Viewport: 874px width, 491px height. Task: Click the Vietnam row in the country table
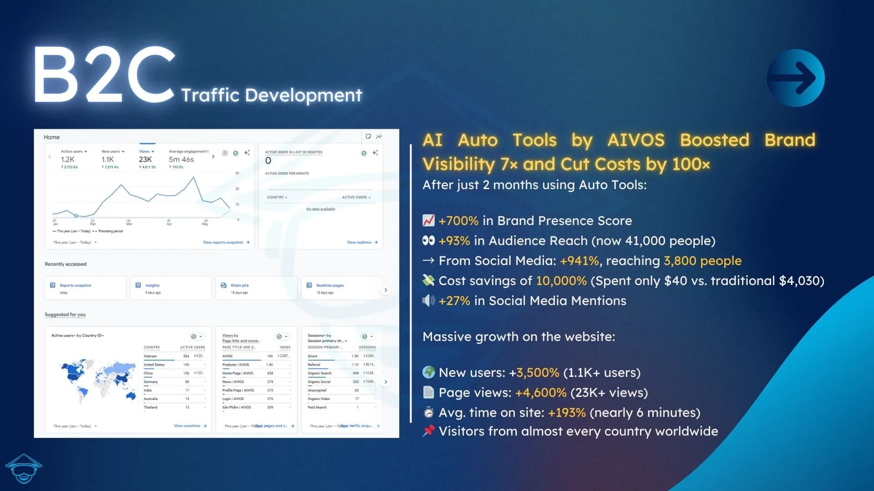(x=174, y=356)
